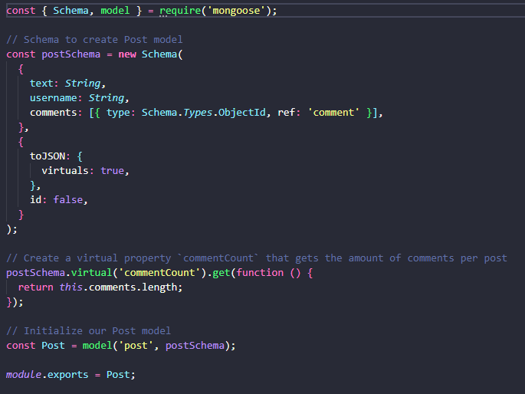Click postSchema in the const declaration
525x394 pixels.
tap(71, 54)
